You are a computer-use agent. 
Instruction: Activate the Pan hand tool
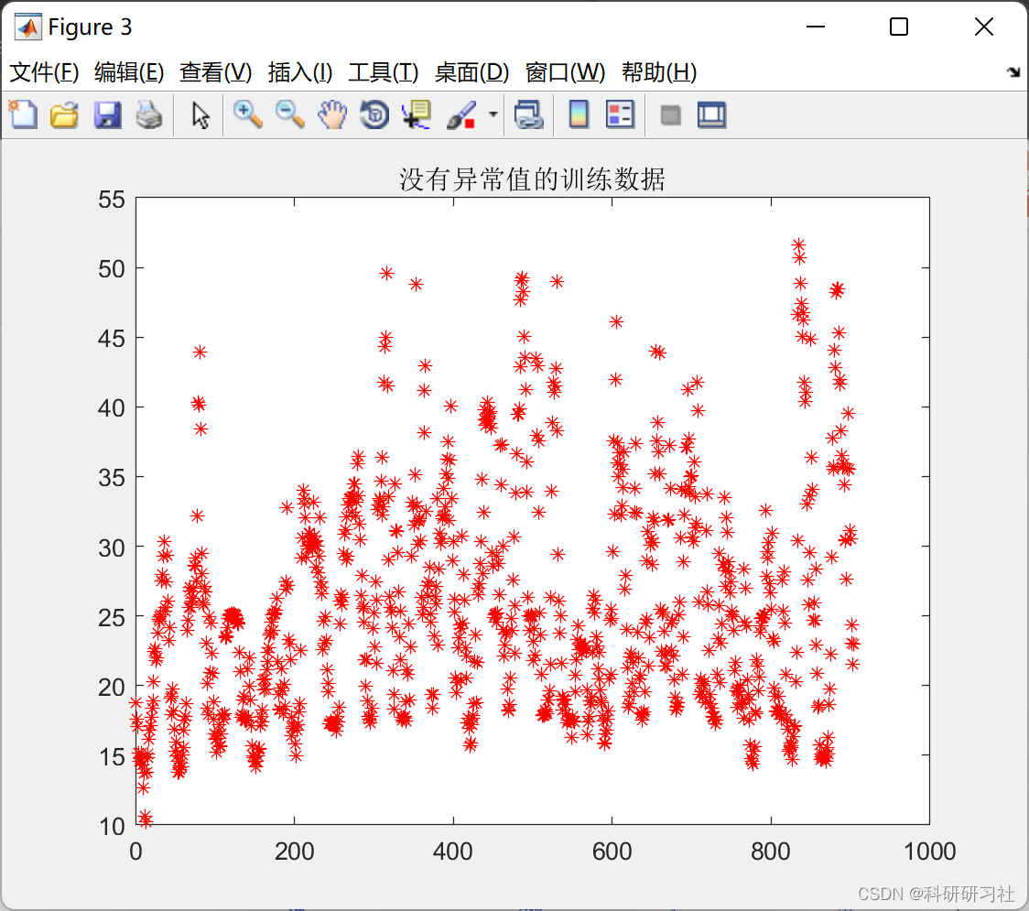[x=332, y=114]
